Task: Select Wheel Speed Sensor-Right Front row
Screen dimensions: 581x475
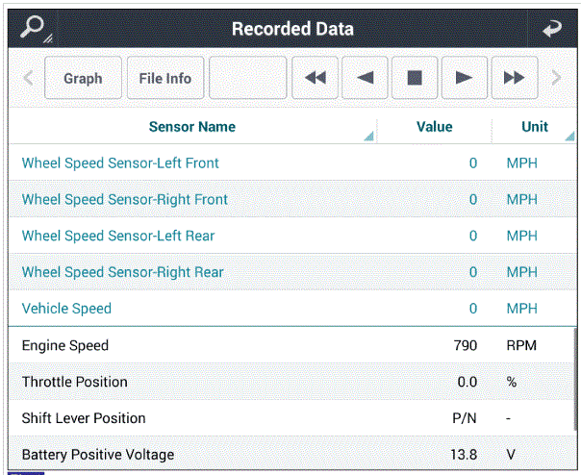Action: click(292, 199)
